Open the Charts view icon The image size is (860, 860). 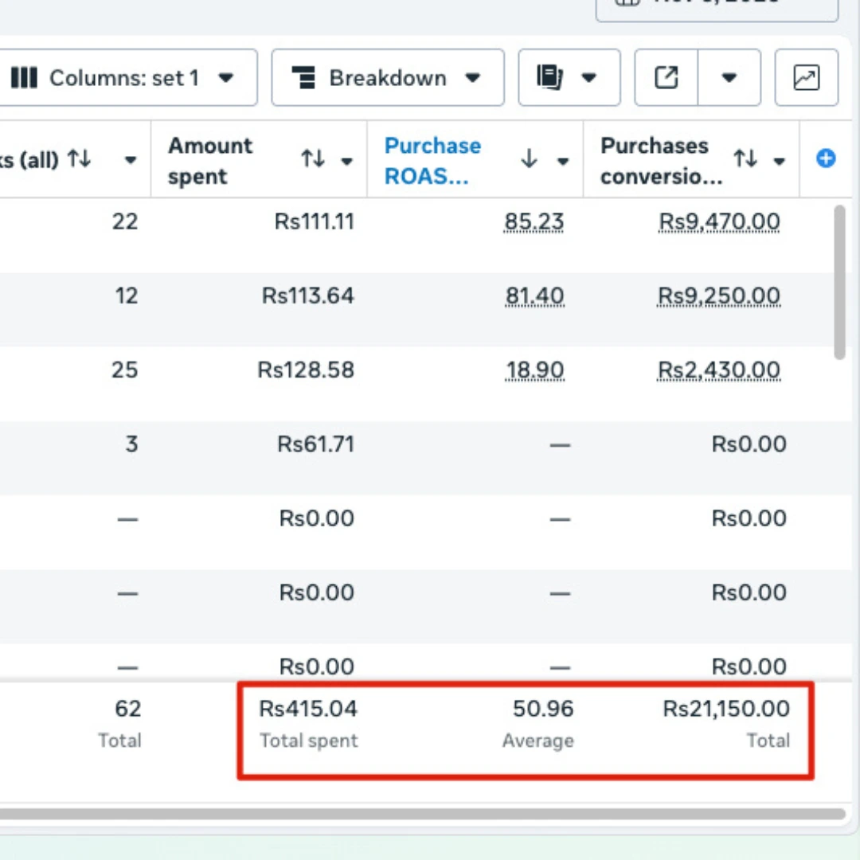tap(806, 78)
